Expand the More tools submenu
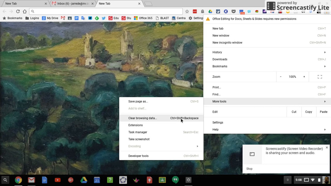This screenshot has height=186, width=331. (267, 102)
